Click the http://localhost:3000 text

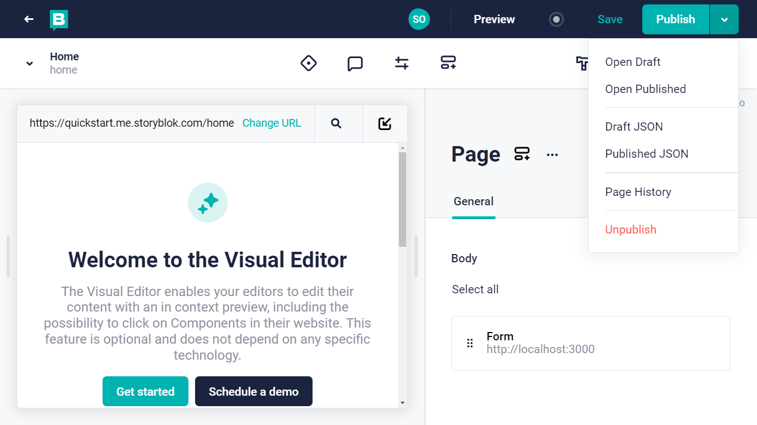pos(540,349)
